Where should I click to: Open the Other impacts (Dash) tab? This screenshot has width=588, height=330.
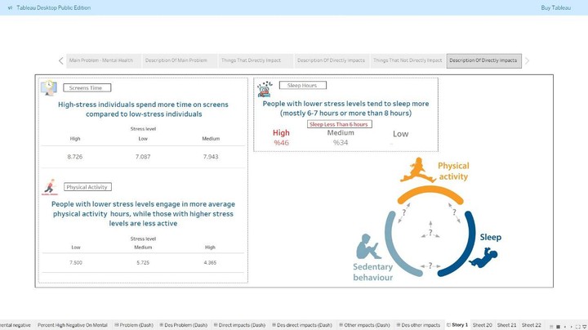[364, 325]
